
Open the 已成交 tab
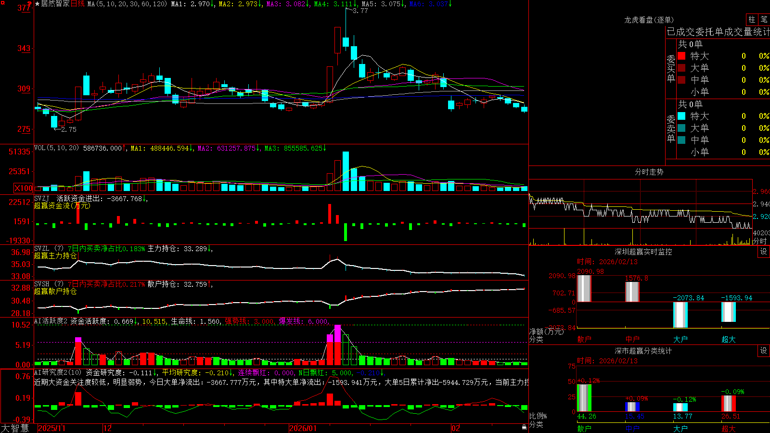pyautogui.click(x=681, y=32)
